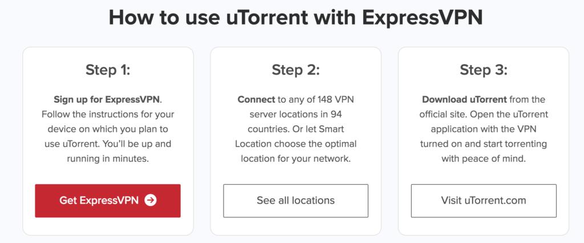Select the Step 1 heading
Screen dimensions: 584x243
pyautogui.click(x=108, y=70)
